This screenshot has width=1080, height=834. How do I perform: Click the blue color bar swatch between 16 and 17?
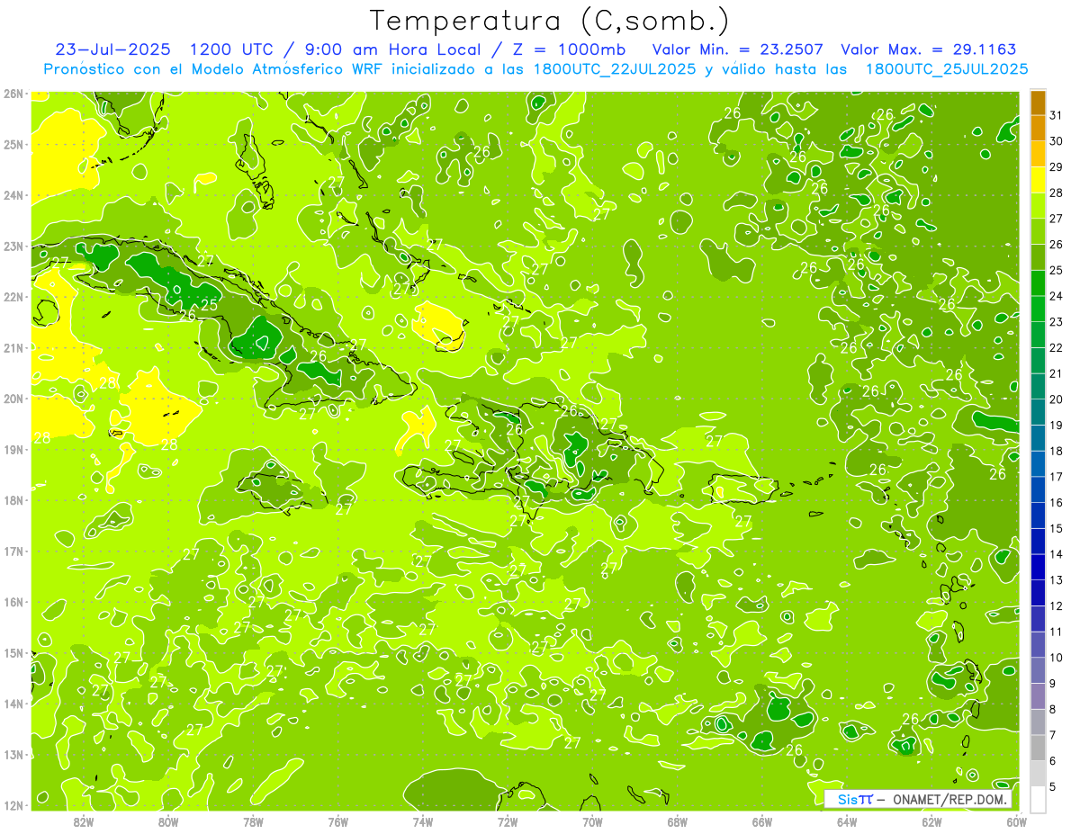pyautogui.click(x=1038, y=490)
